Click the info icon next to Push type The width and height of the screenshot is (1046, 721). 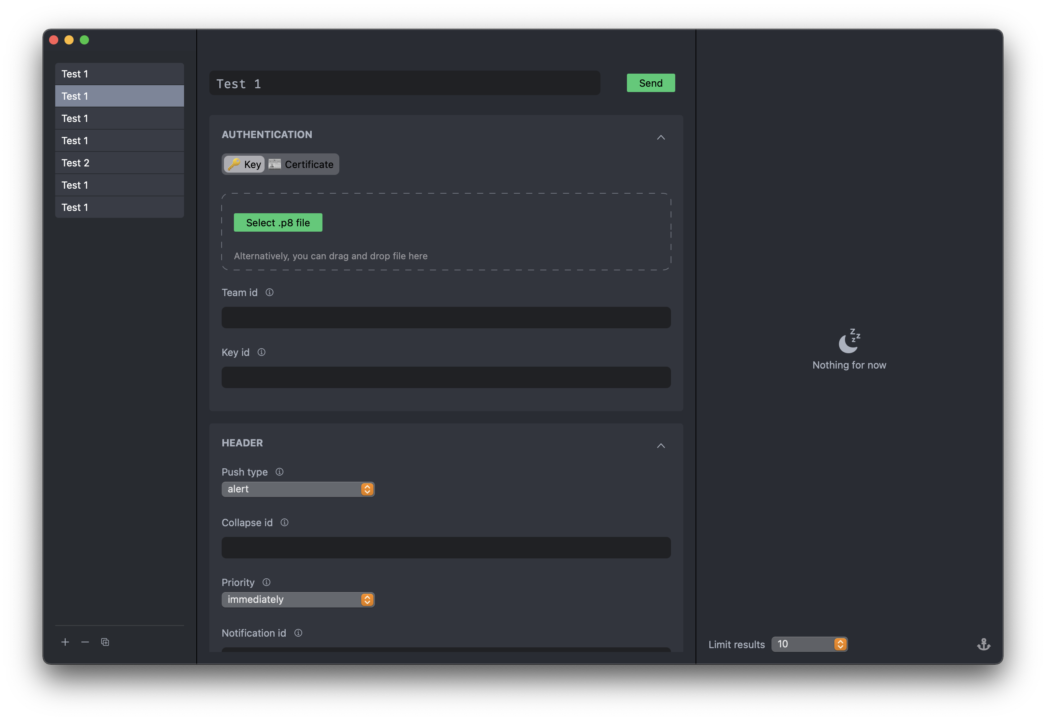click(280, 472)
